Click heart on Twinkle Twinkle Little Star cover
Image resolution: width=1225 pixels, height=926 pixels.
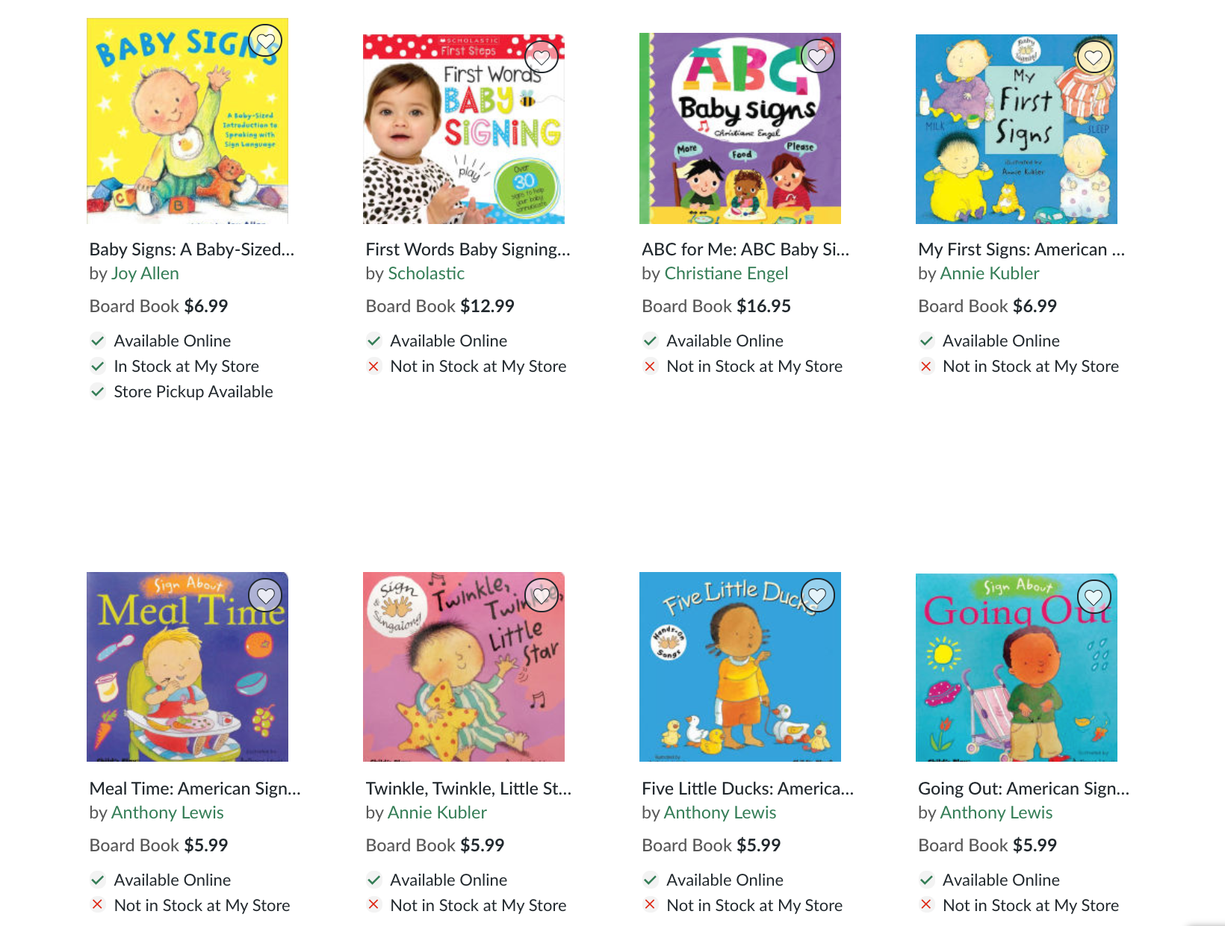542,595
